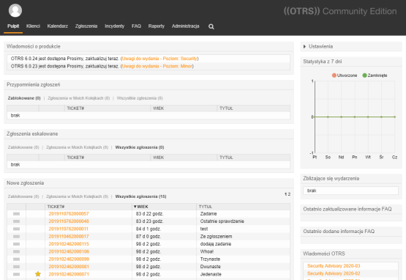The image size is (406, 280).
Task: Open the Raporty menu
Action: (157, 26)
